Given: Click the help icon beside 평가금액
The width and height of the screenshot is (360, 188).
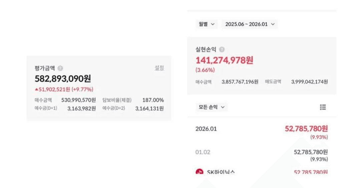Looking at the screenshot, I should click(x=60, y=68).
